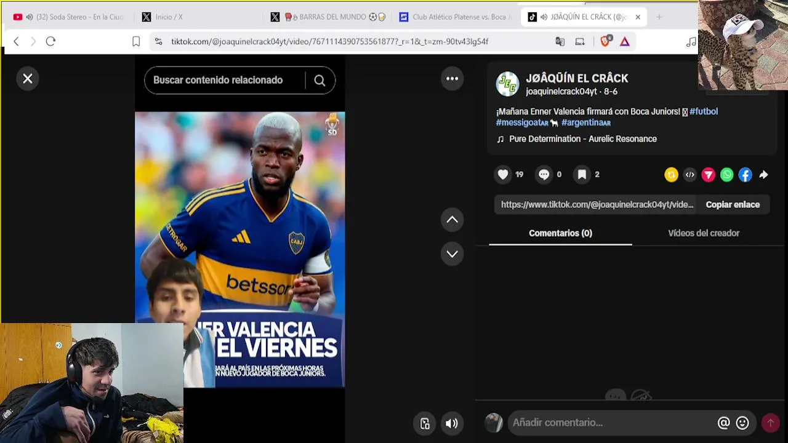Image resolution: width=788 pixels, height=443 pixels.
Task: Get the embed code icon
Action: [689, 175]
